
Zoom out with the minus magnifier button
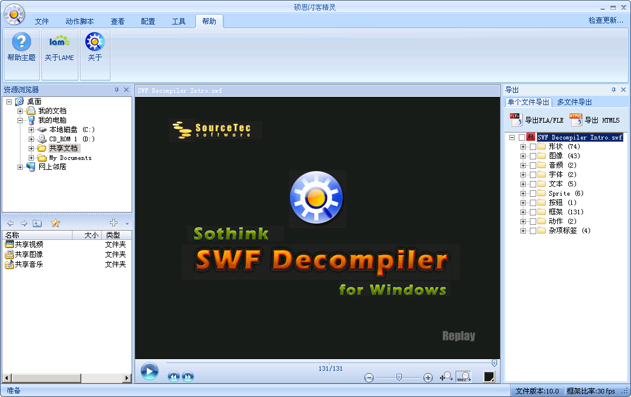[369, 378]
